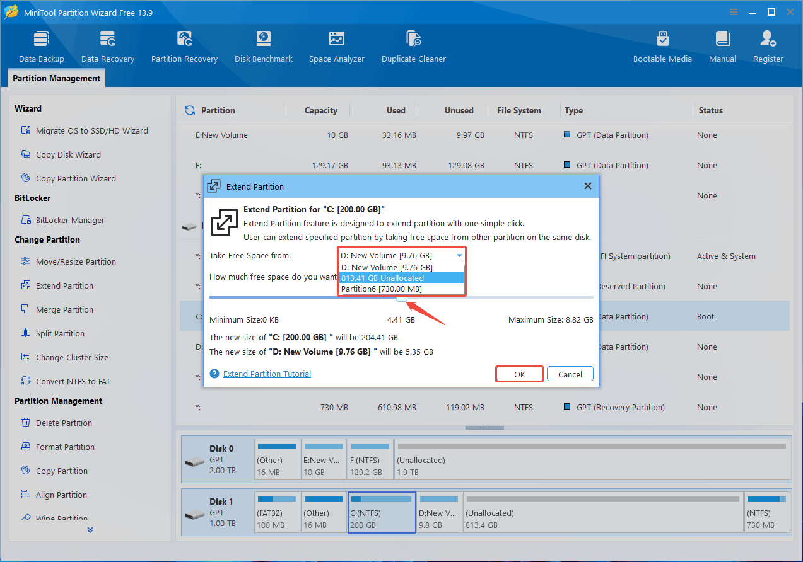The height and width of the screenshot is (562, 803).
Task: Select Copy Partition in the sidebar
Action: pos(54,471)
